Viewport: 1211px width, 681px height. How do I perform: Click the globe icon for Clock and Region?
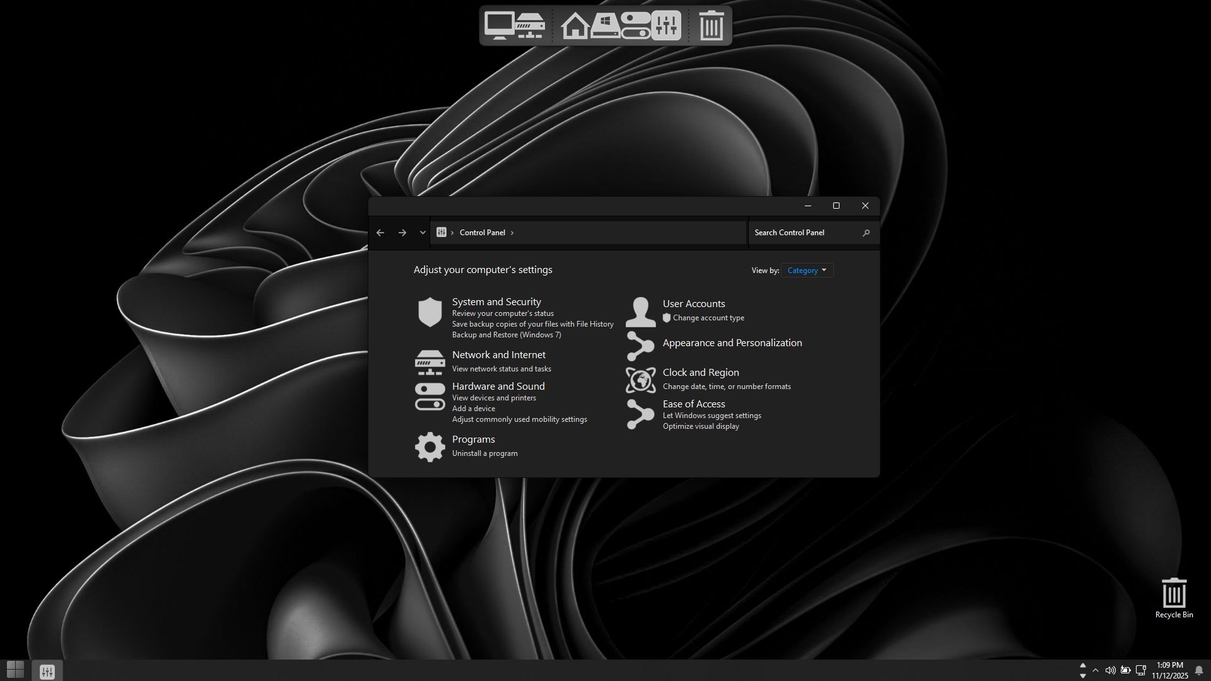pos(640,380)
